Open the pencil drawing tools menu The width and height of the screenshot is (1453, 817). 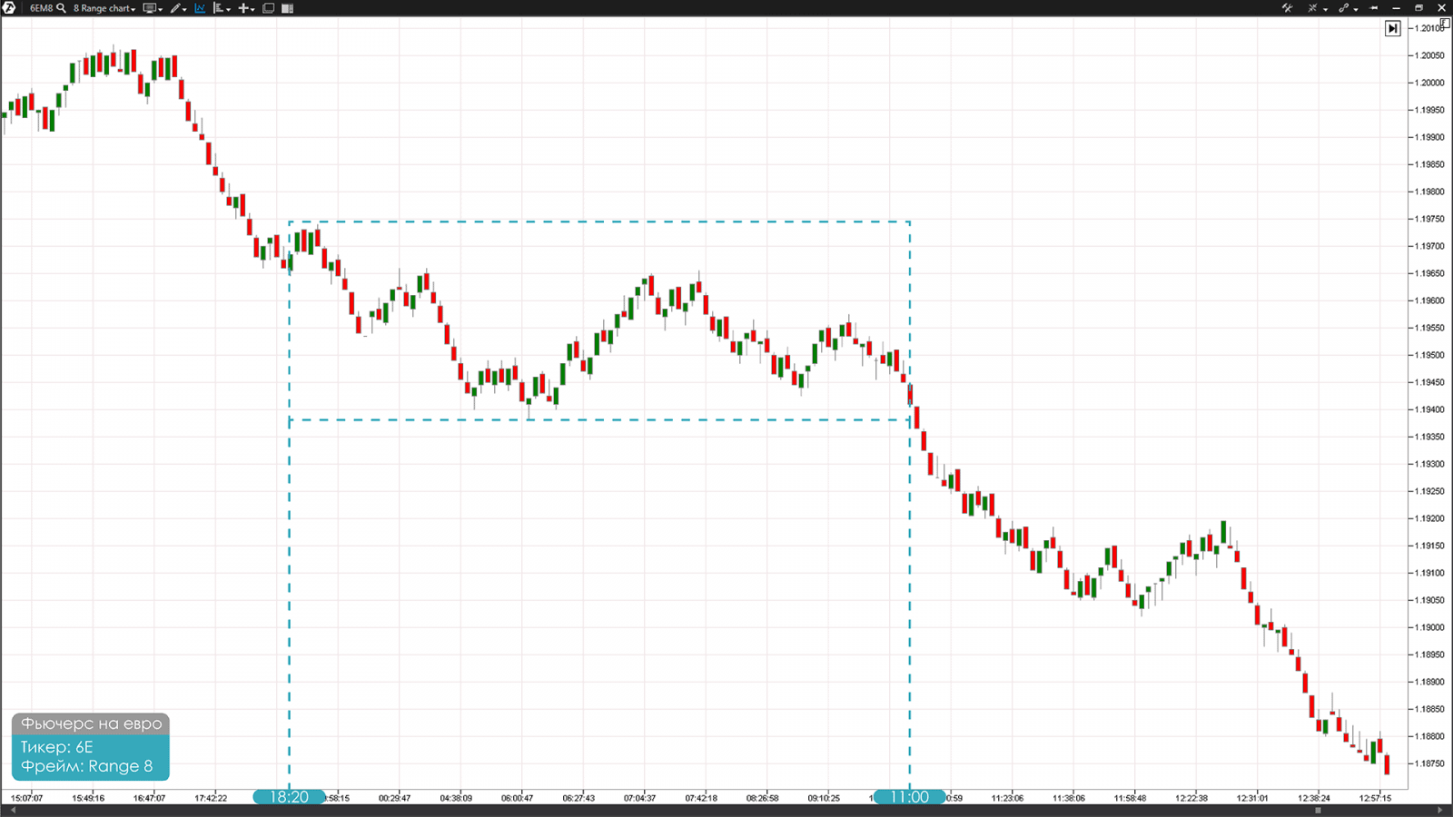pyautogui.click(x=177, y=8)
